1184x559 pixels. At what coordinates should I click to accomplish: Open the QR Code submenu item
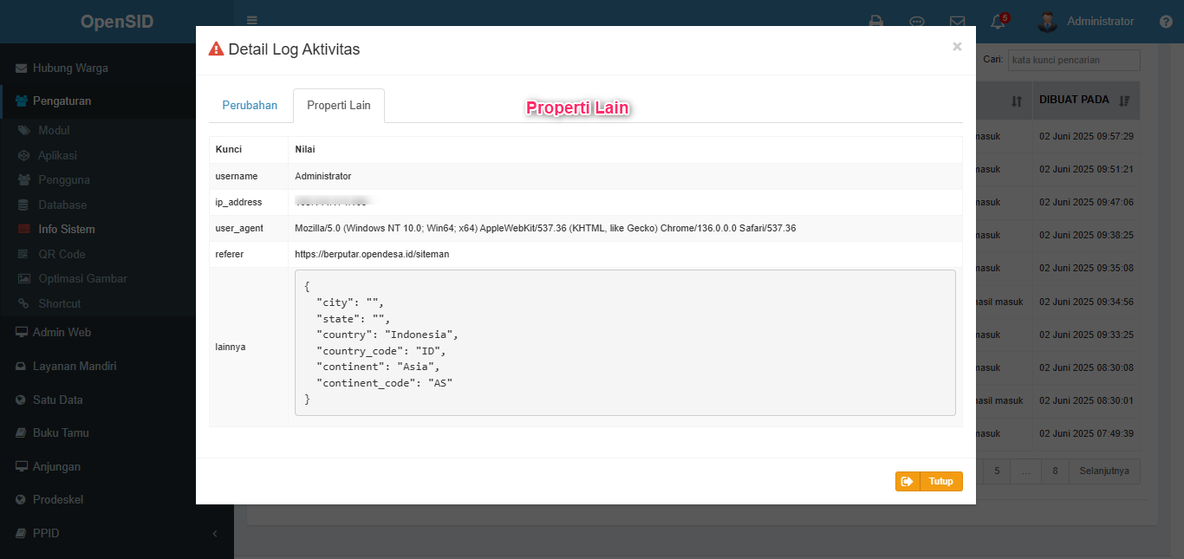coord(62,254)
